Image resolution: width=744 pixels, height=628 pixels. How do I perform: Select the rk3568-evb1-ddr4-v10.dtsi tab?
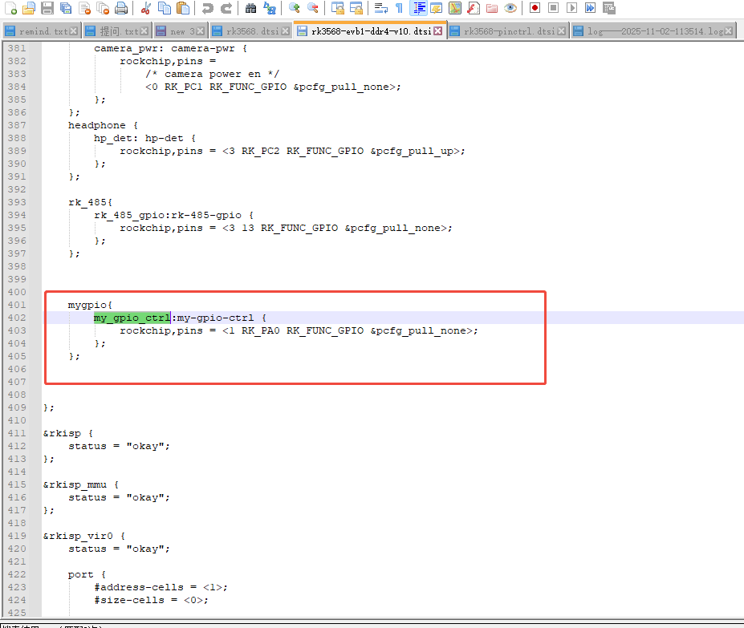pyautogui.click(x=371, y=31)
